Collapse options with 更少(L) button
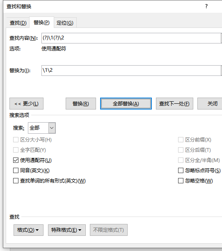This screenshot has width=222, height=251. (26, 104)
